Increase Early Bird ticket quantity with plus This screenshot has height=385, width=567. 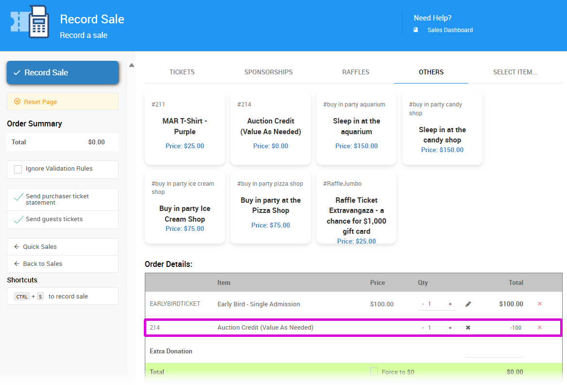coord(450,304)
